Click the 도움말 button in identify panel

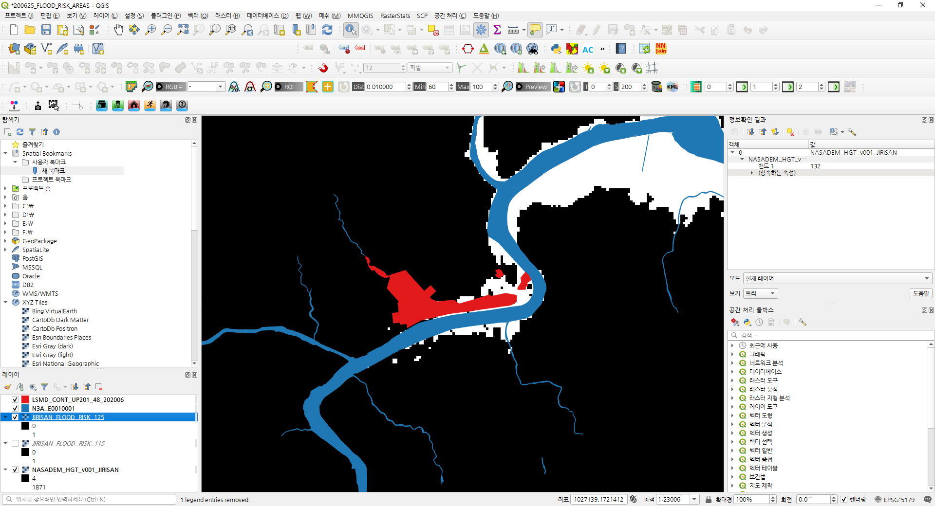[921, 293]
